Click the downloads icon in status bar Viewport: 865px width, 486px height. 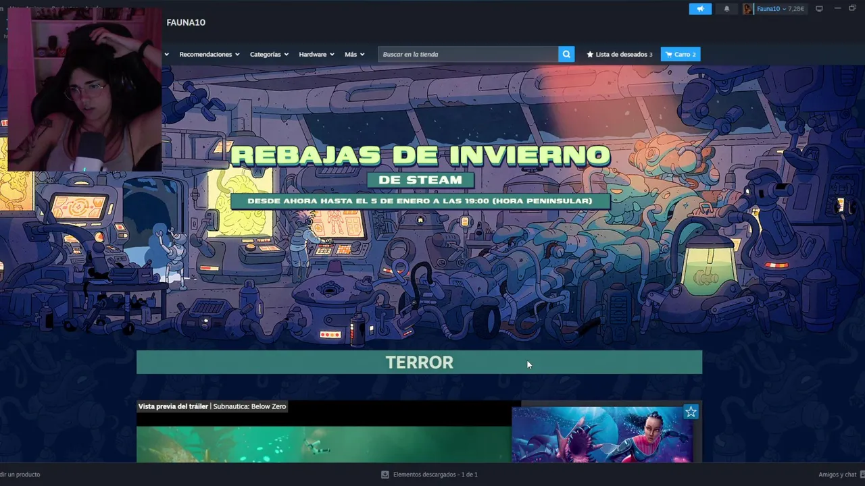click(x=385, y=475)
